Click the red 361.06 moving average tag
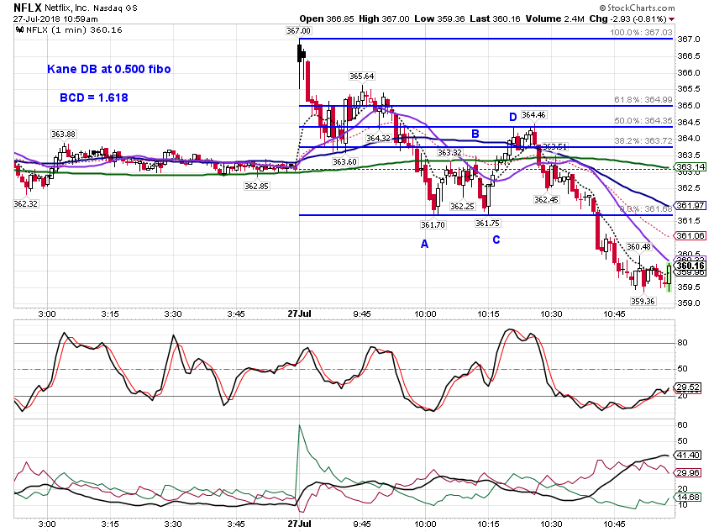 coord(690,236)
